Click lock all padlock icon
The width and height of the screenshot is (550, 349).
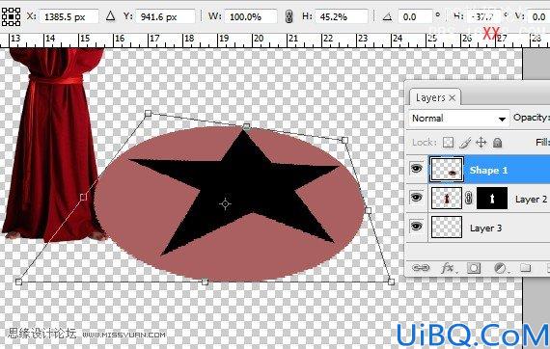(x=497, y=143)
